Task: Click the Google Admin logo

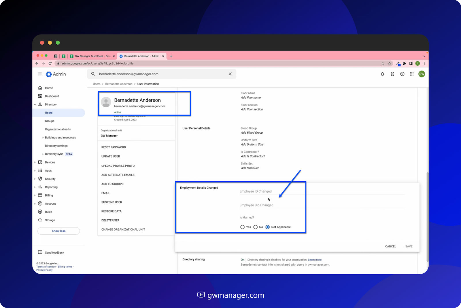Action: (56, 74)
